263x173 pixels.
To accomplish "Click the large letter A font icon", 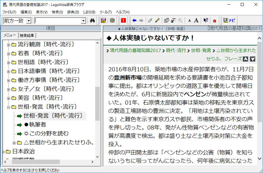I will tap(196, 21).
